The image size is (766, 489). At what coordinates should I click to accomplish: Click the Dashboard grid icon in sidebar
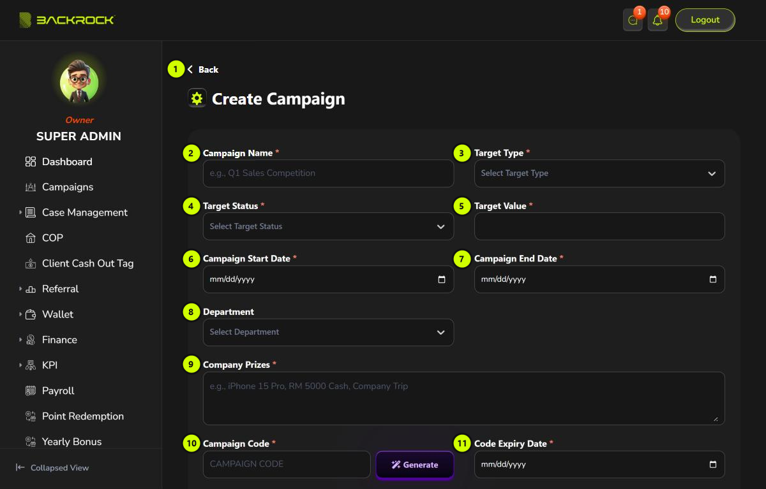tap(31, 162)
